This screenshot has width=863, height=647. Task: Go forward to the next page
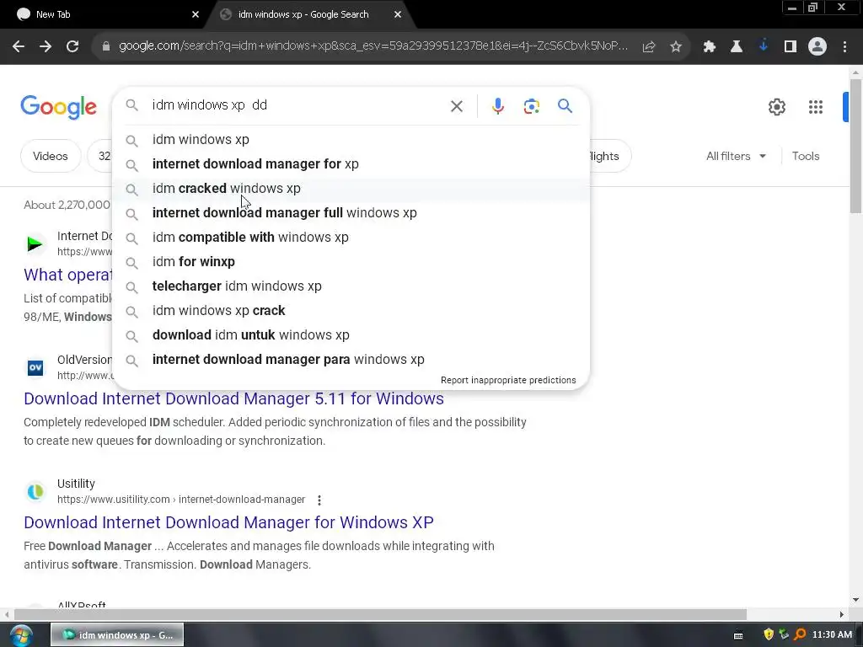coord(46,47)
